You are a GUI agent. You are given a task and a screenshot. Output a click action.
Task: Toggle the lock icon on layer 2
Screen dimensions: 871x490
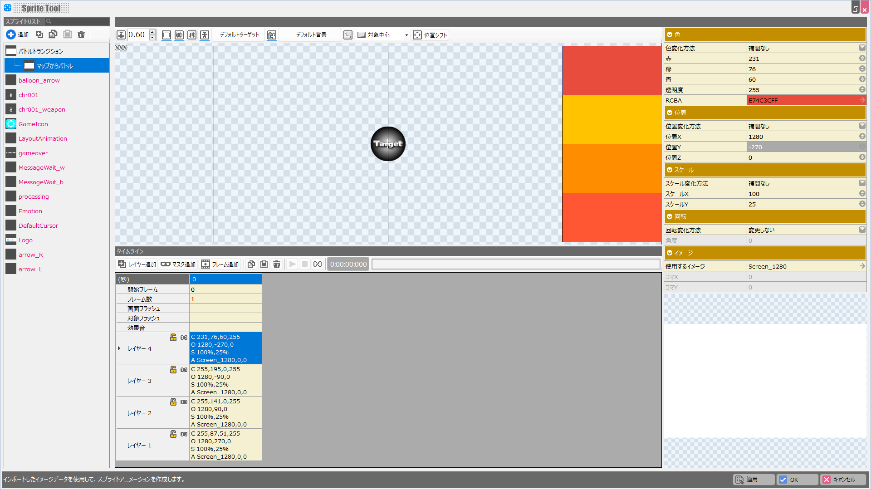point(173,402)
